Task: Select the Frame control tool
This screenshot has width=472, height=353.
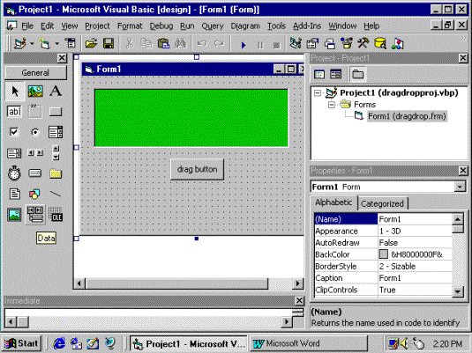Action: (35, 112)
